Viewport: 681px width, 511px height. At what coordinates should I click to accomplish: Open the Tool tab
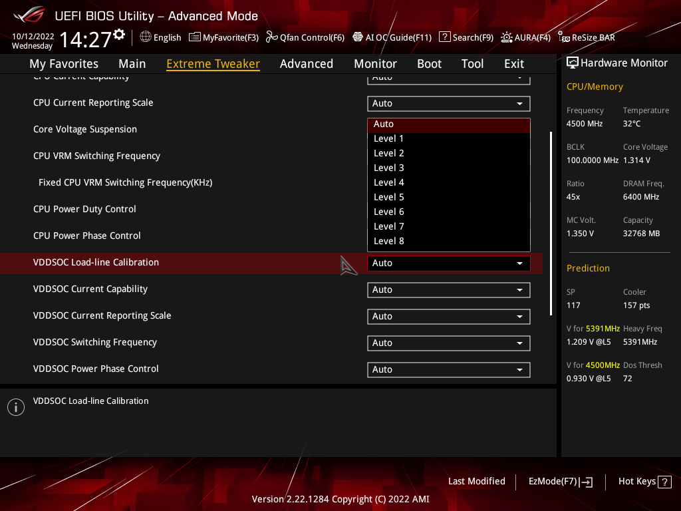click(473, 63)
